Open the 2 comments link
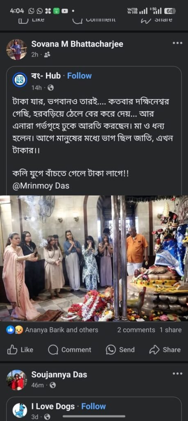Viewport: 188px width, 421px height. pos(136,330)
